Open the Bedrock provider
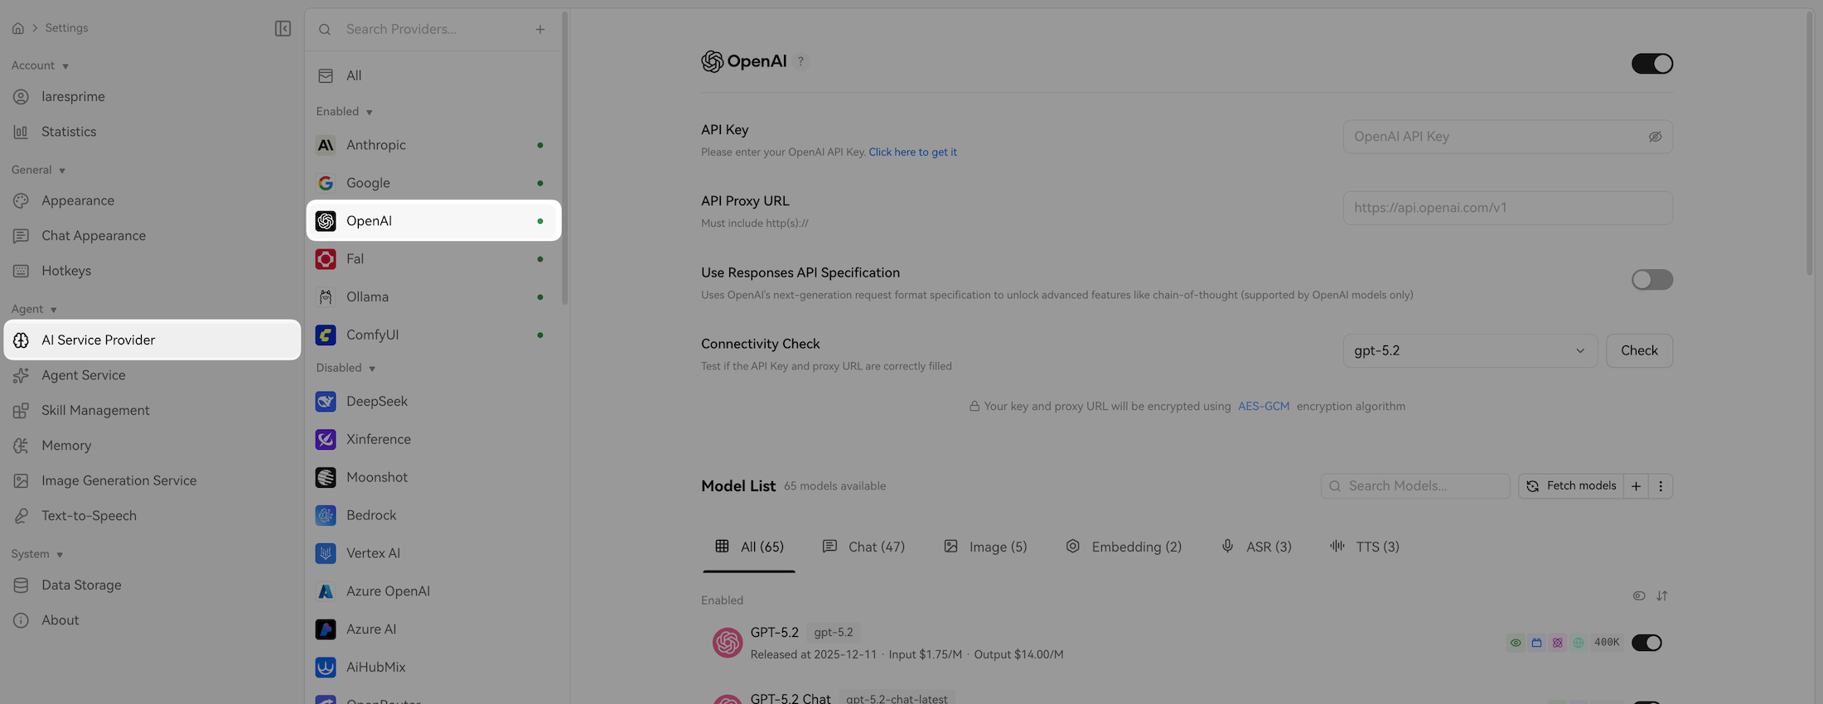 434,515
